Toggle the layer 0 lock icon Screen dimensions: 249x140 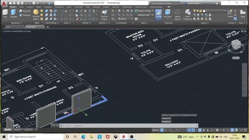pos(201,11)
